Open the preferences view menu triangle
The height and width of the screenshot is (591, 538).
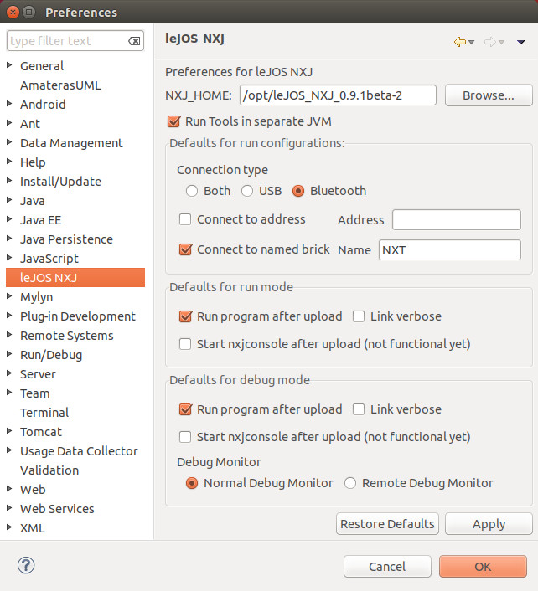tap(521, 42)
